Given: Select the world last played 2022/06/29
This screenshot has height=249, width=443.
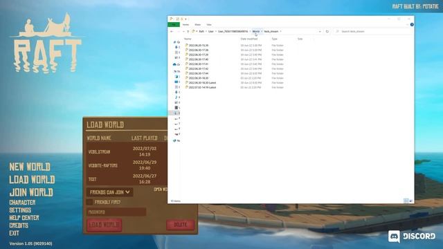Looking at the screenshot, I should (127, 165).
